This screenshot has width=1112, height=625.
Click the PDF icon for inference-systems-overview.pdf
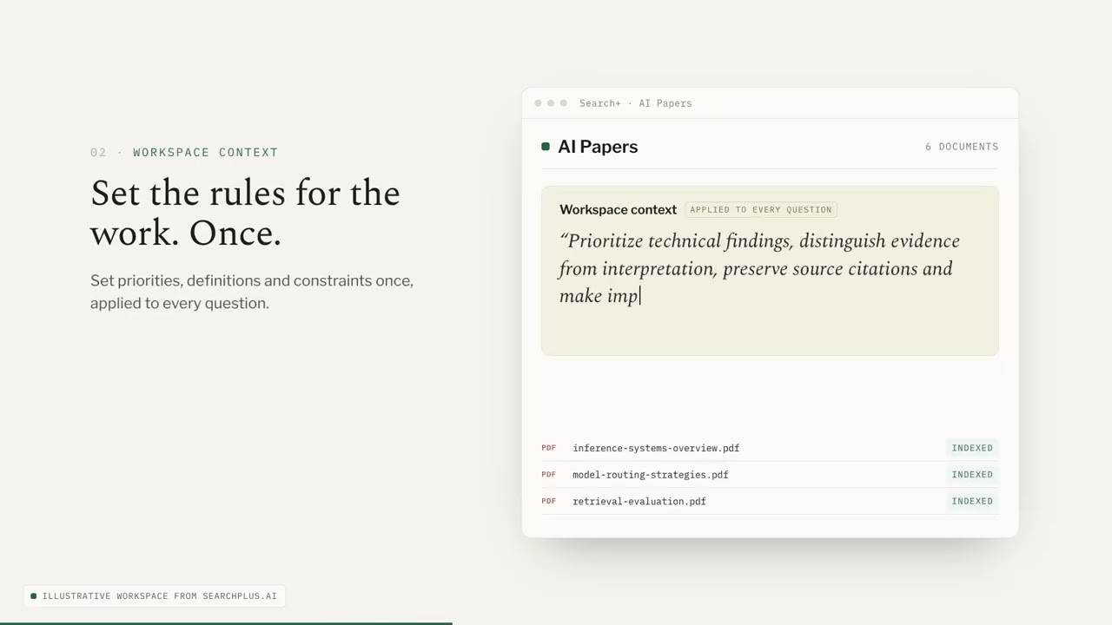point(548,448)
